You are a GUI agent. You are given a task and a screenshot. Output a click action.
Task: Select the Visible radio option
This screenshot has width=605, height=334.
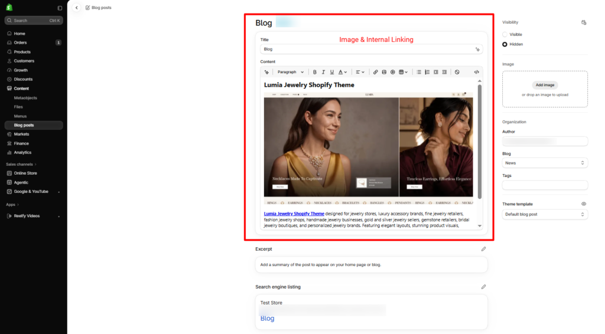[x=505, y=34]
